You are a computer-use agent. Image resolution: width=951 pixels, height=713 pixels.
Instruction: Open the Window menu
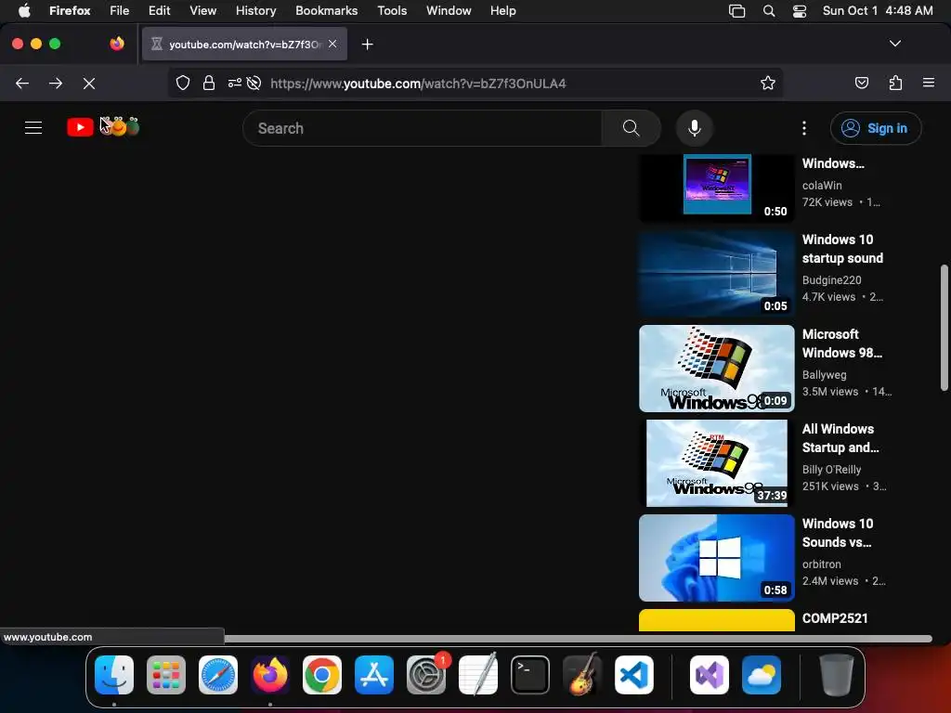tap(449, 10)
